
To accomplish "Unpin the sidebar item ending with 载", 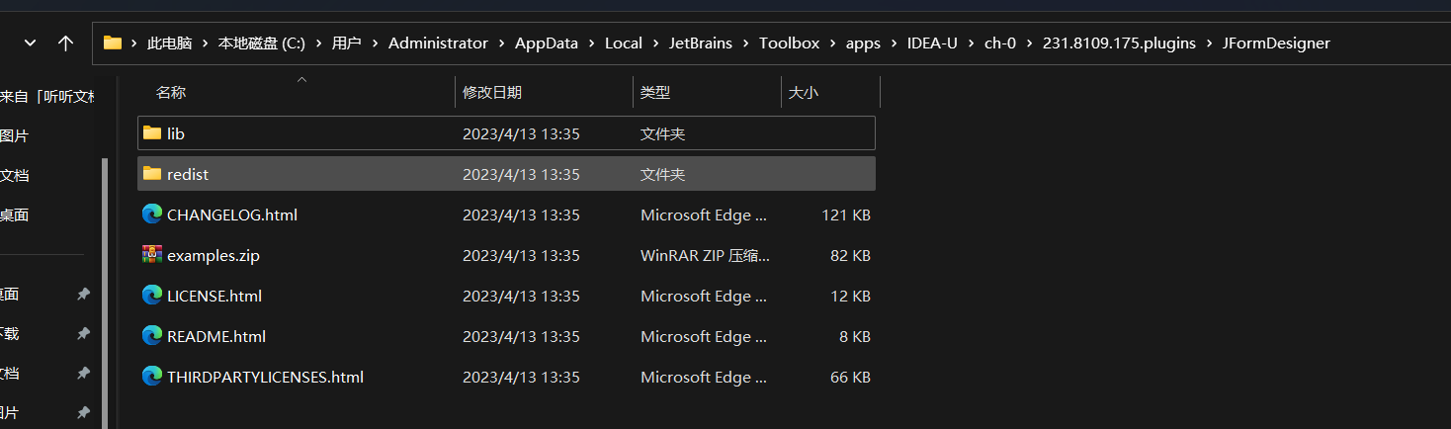I will [84, 334].
